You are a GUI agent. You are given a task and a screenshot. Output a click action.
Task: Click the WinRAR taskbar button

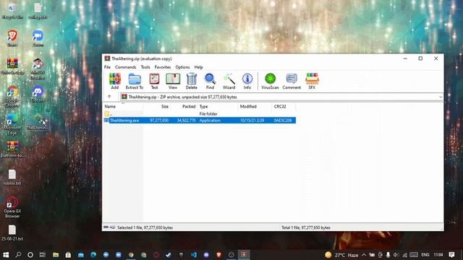pyautogui.click(x=244, y=255)
